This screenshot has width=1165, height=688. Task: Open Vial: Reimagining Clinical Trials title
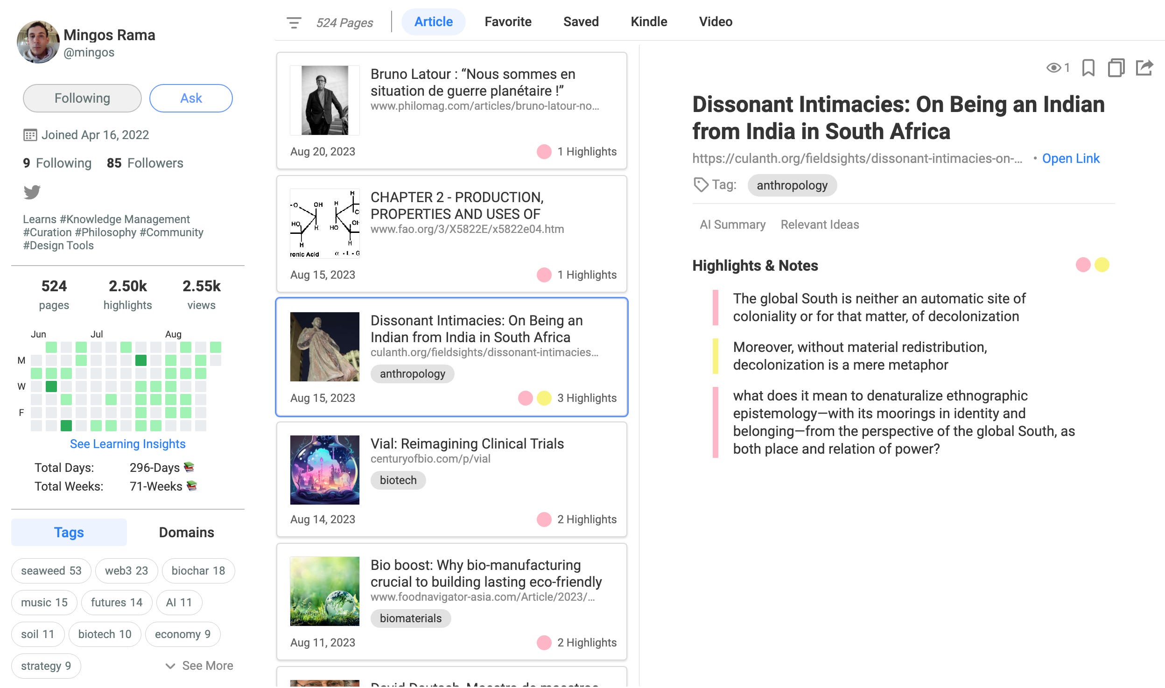pos(467,444)
